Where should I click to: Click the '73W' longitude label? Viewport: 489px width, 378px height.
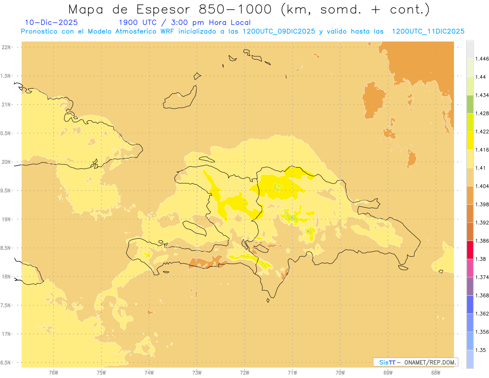pyautogui.click(x=197, y=373)
